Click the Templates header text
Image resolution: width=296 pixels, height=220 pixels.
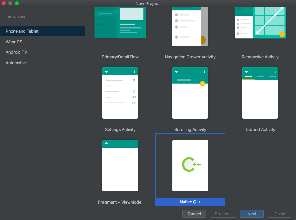coord(16,16)
